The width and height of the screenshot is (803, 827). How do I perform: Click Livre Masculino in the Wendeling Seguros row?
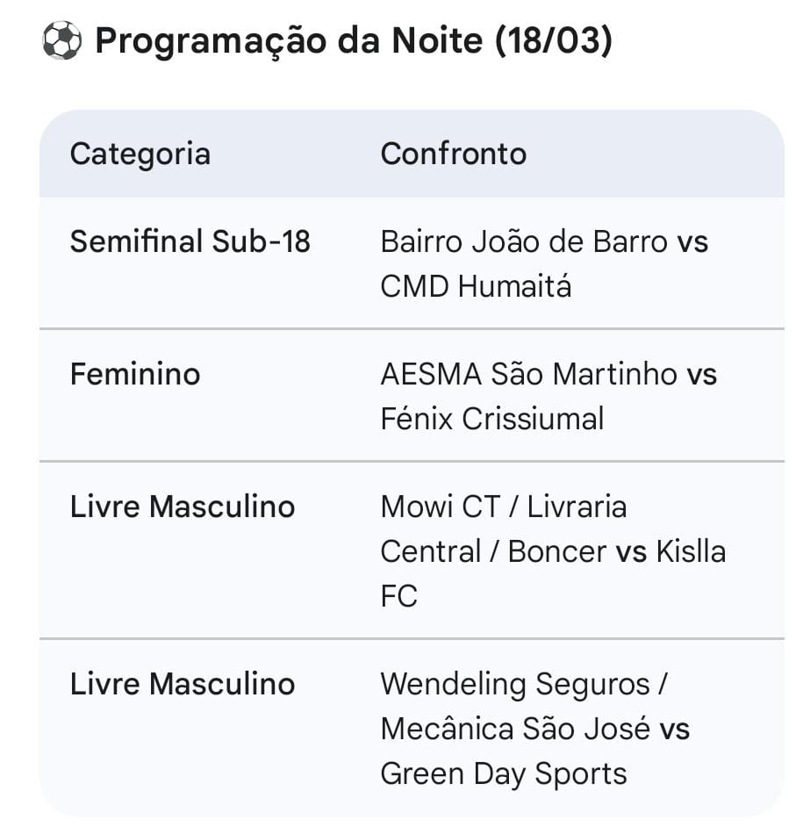[183, 684]
